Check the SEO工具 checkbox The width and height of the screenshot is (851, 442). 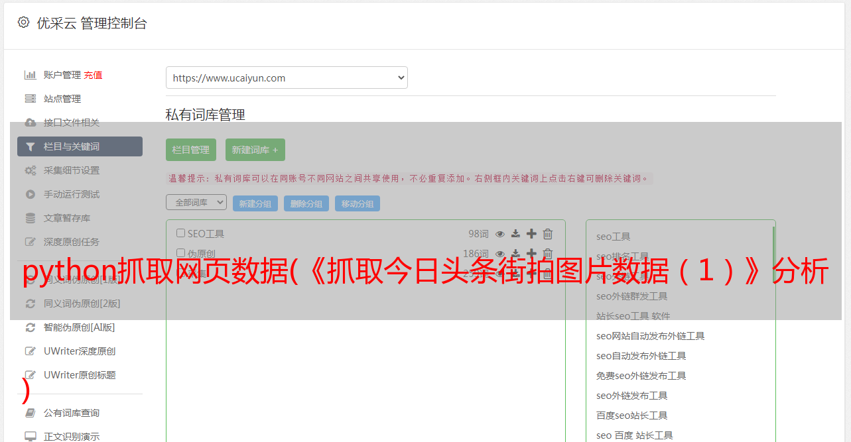pos(180,233)
